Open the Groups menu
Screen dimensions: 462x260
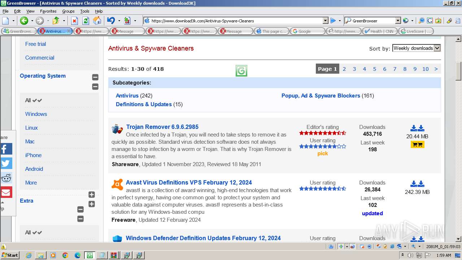[68, 11]
